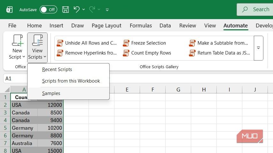
Task: Select column F header
Action: click(x=153, y=90)
